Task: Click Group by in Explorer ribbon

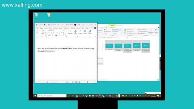Action: 130,30
